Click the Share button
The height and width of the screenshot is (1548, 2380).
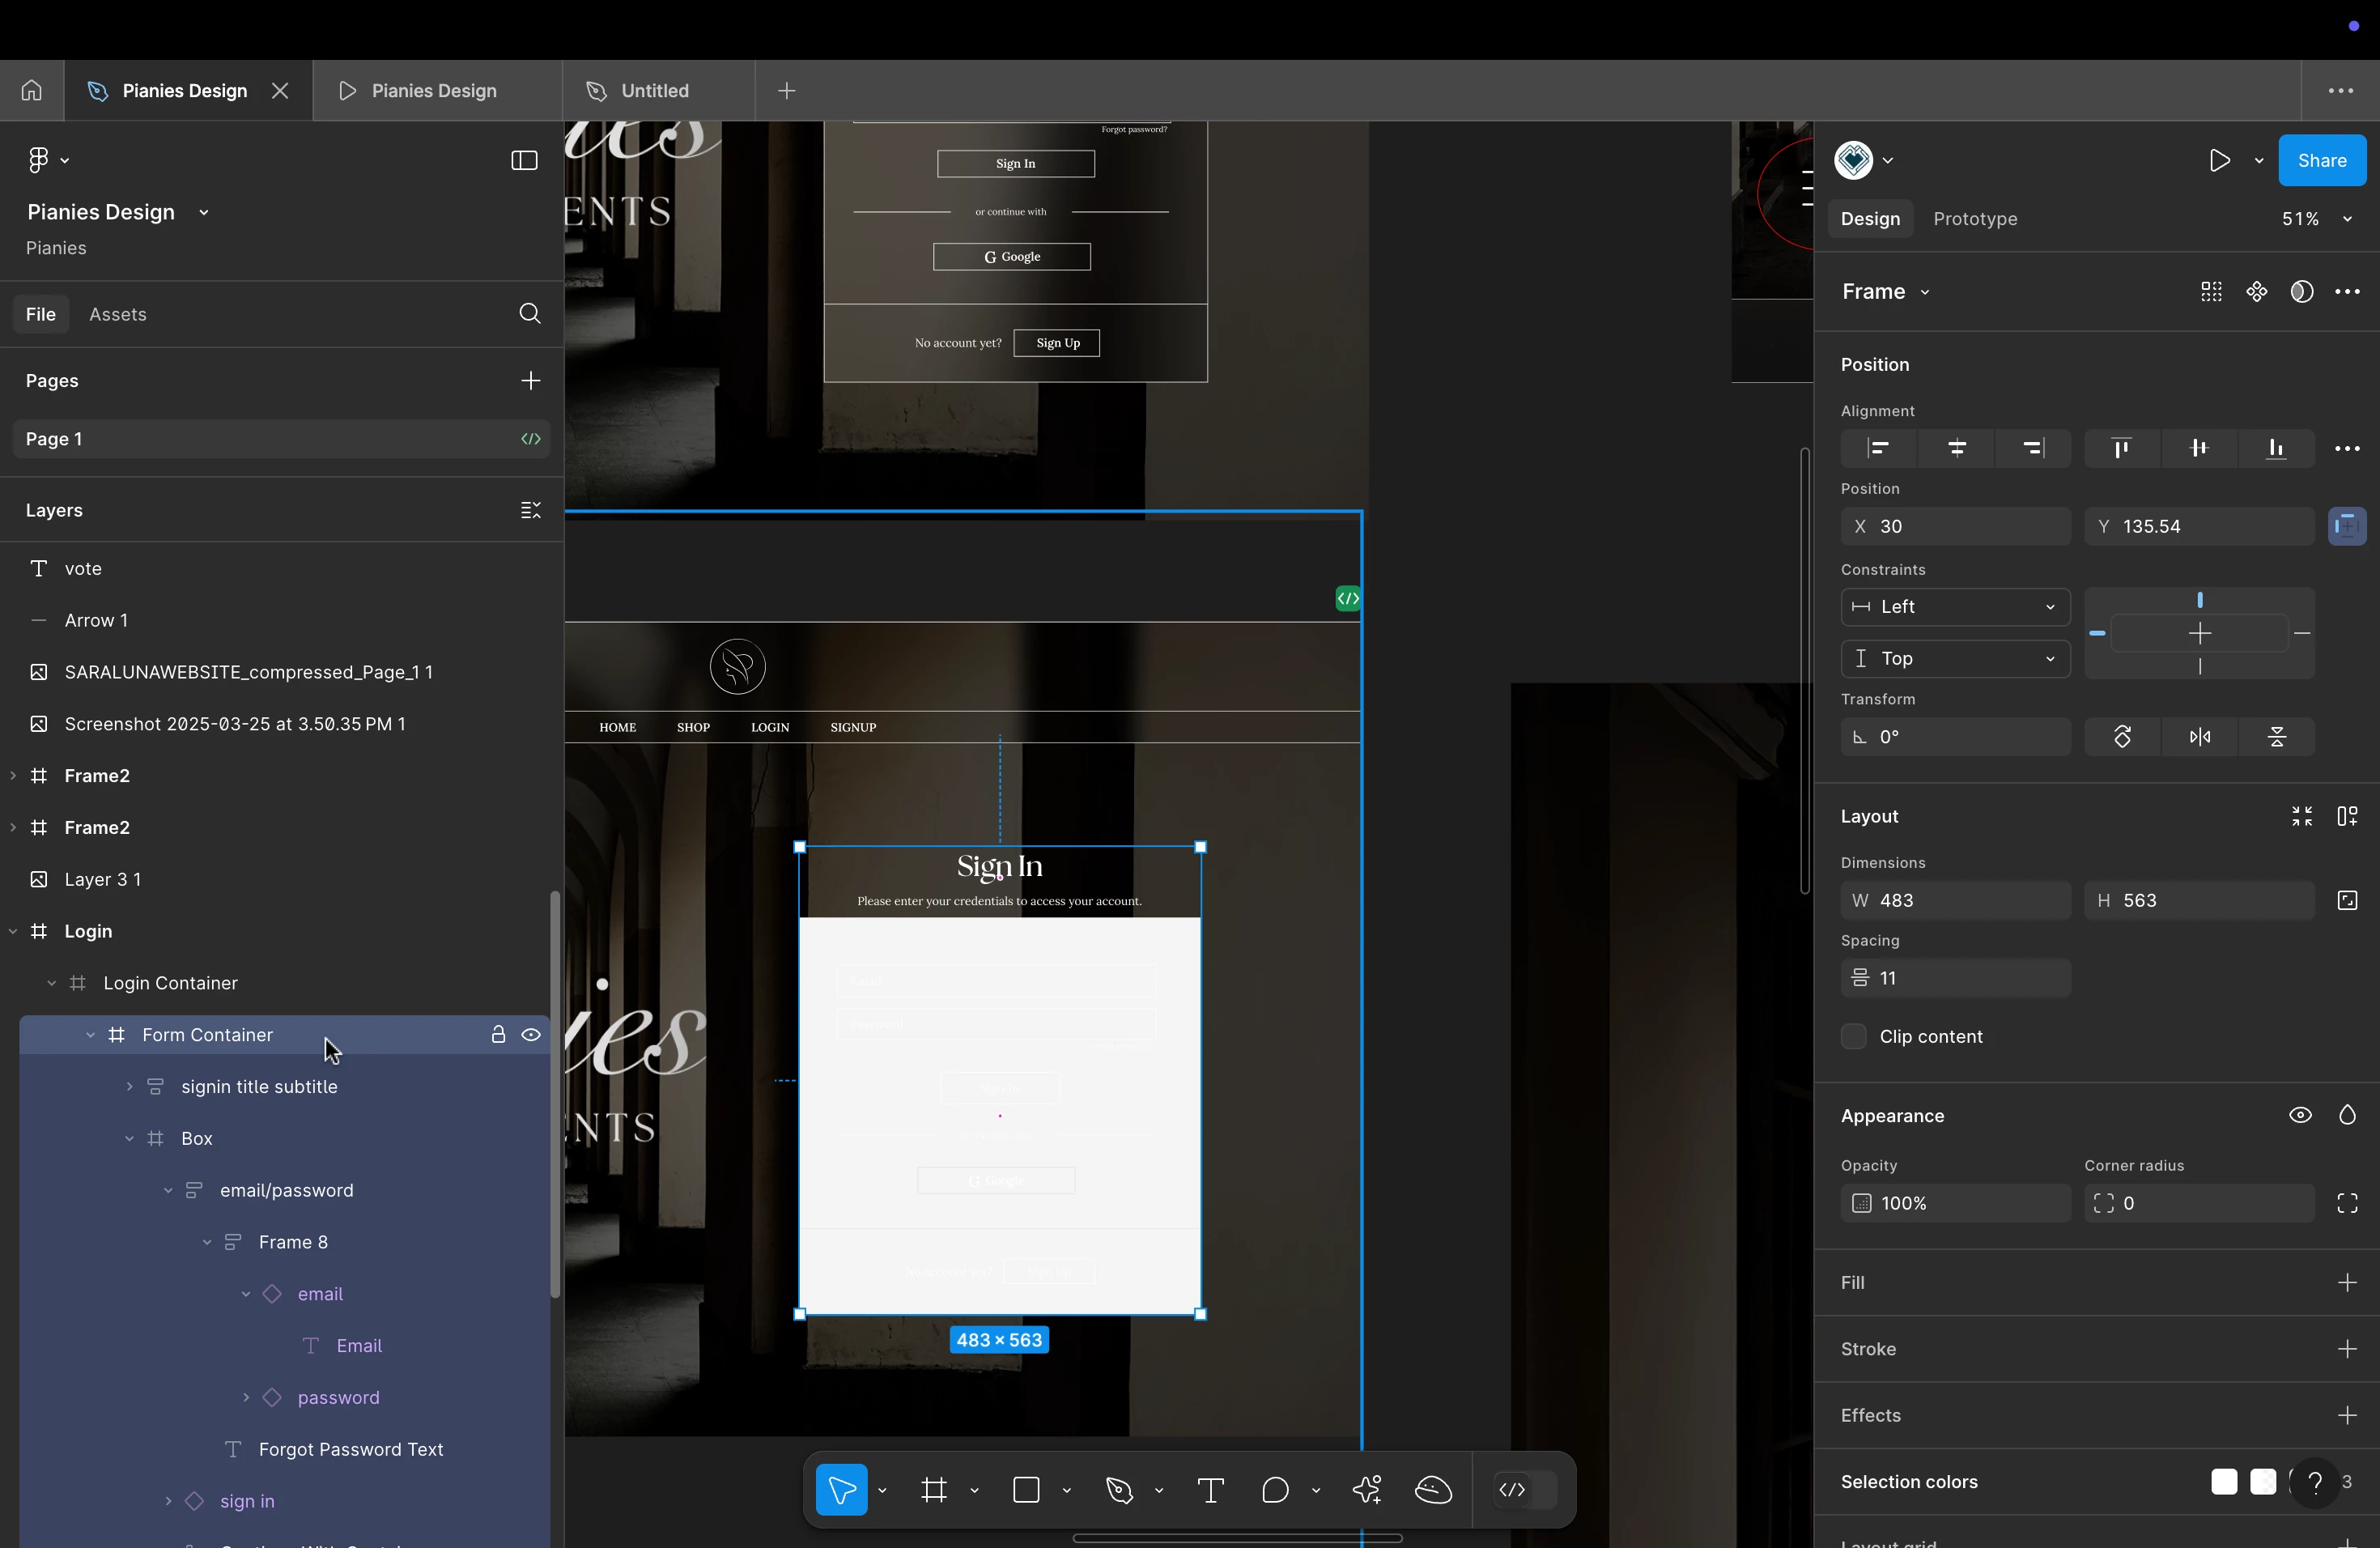pyautogui.click(x=2322, y=160)
